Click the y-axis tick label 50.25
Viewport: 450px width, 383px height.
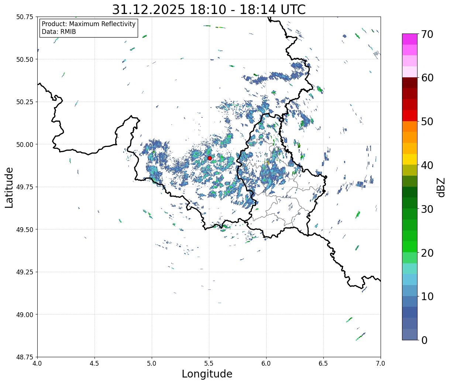click(24, 102)
